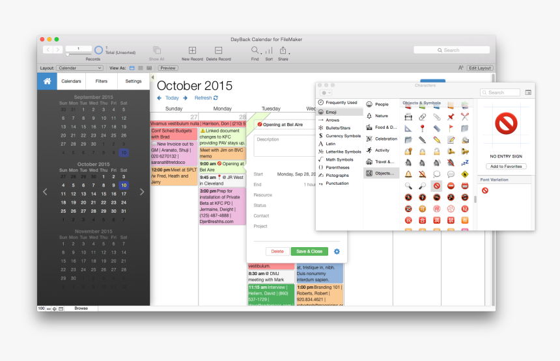
Task: Open the Settings sidebar tab
Action: 133,81
